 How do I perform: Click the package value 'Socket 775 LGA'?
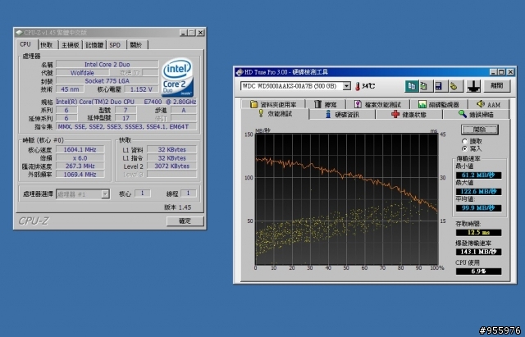point(107,80)
